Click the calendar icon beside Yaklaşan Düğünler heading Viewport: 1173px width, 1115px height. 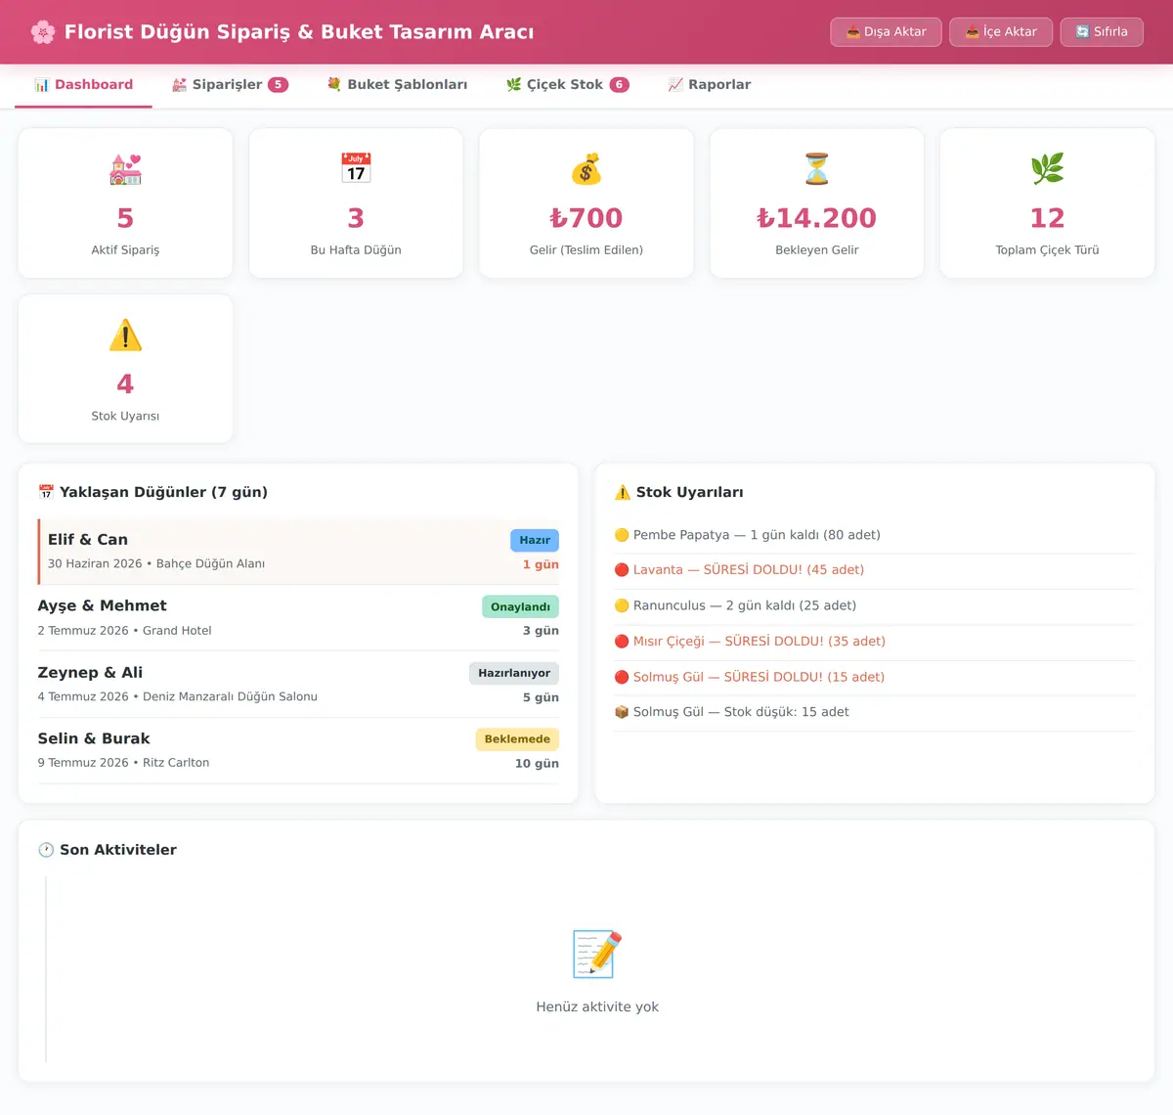click(46, 492)
